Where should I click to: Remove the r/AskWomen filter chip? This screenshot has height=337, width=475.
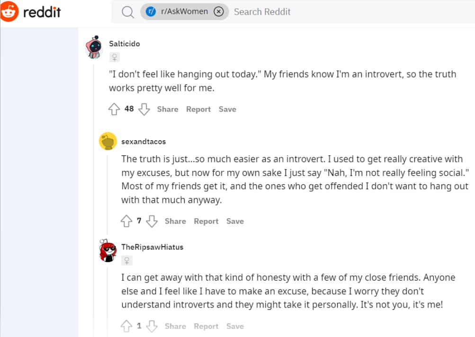tap(218, 11)
